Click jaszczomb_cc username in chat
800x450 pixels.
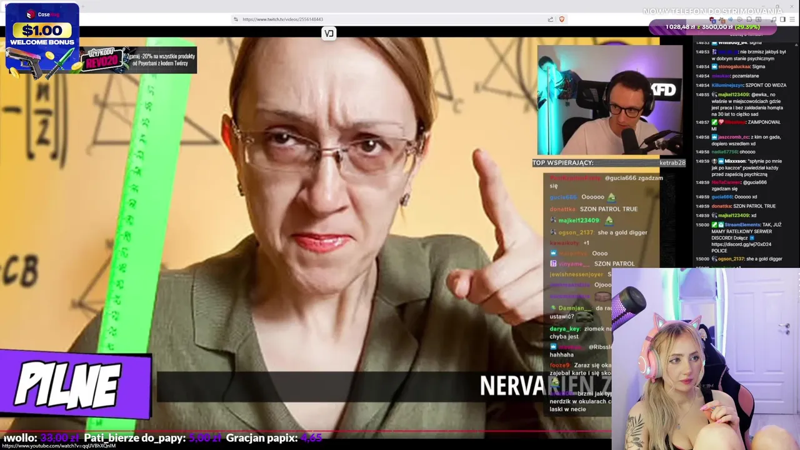click(x=734, y=137)
